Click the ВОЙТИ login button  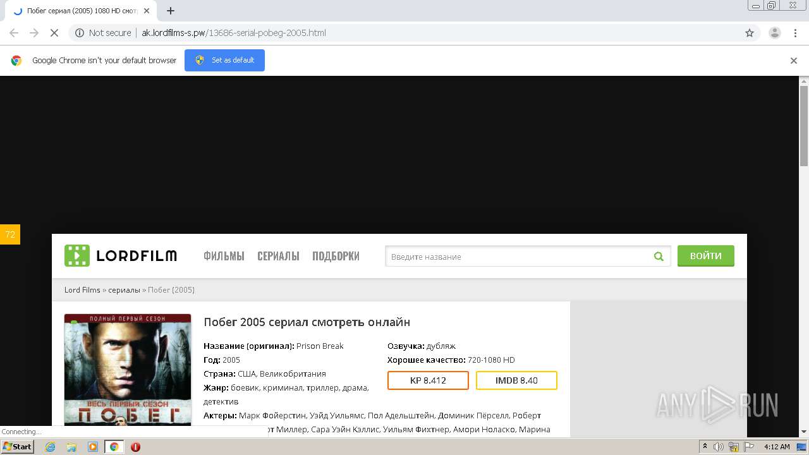tap(706, 256)
